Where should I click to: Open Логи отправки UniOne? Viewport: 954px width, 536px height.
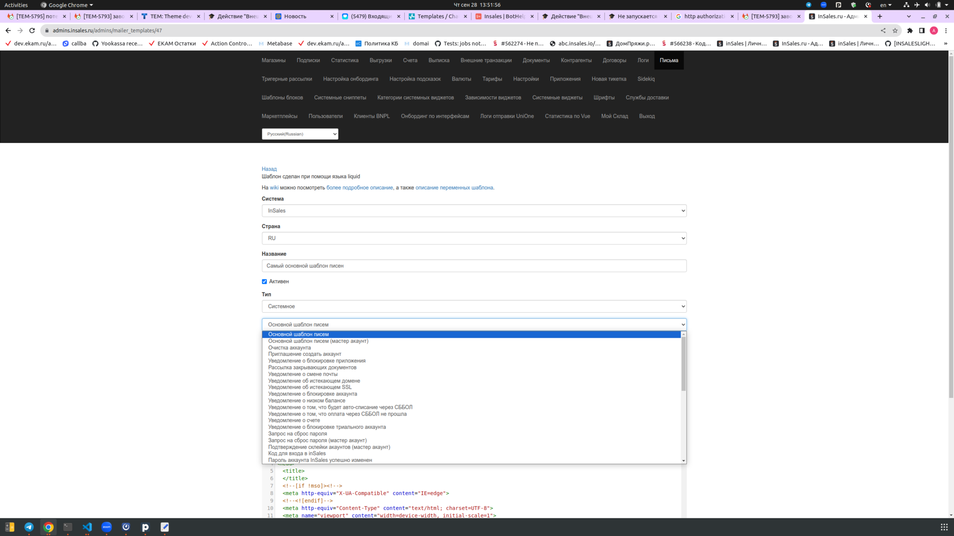507,116
